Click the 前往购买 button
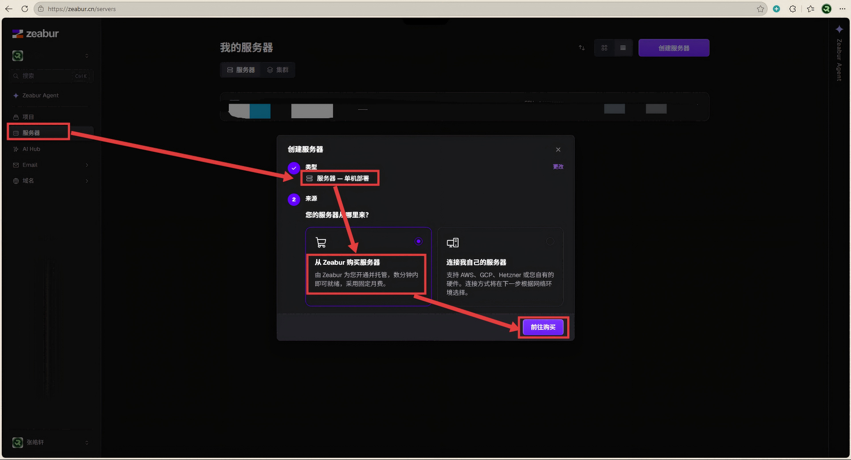Viewport: 851px width, 460px height. pos(543,327)
